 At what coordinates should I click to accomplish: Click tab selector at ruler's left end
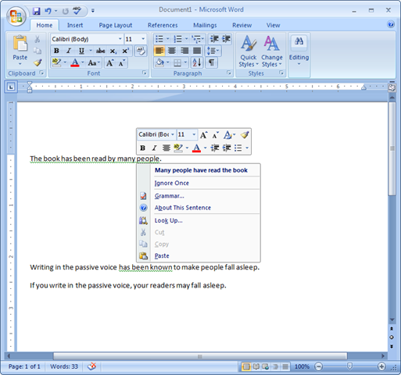(11, 87)
